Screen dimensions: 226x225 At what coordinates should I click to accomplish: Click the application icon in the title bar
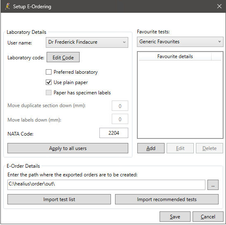tap(7, 6)
